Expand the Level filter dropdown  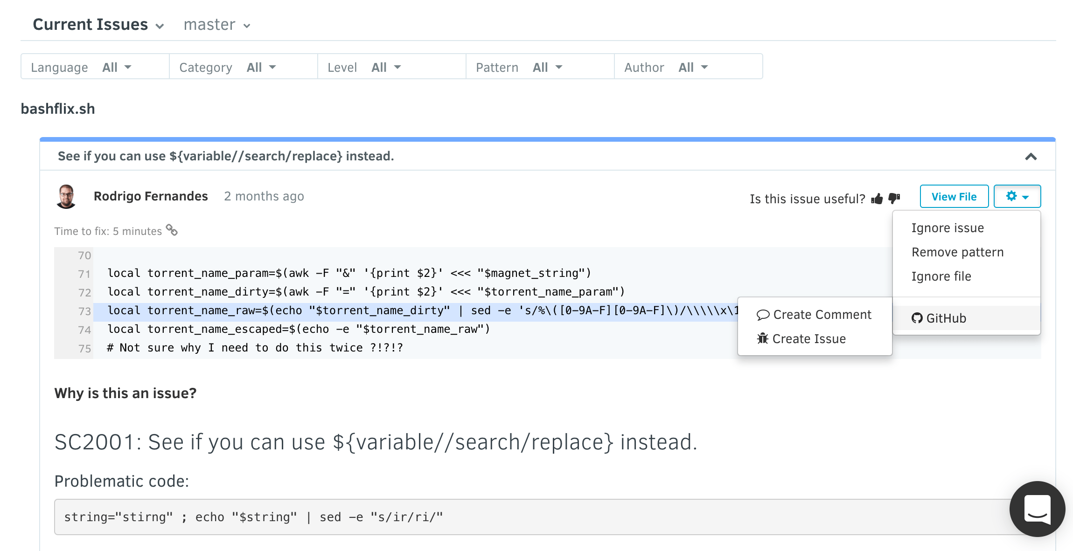click(x=391, y=67)
